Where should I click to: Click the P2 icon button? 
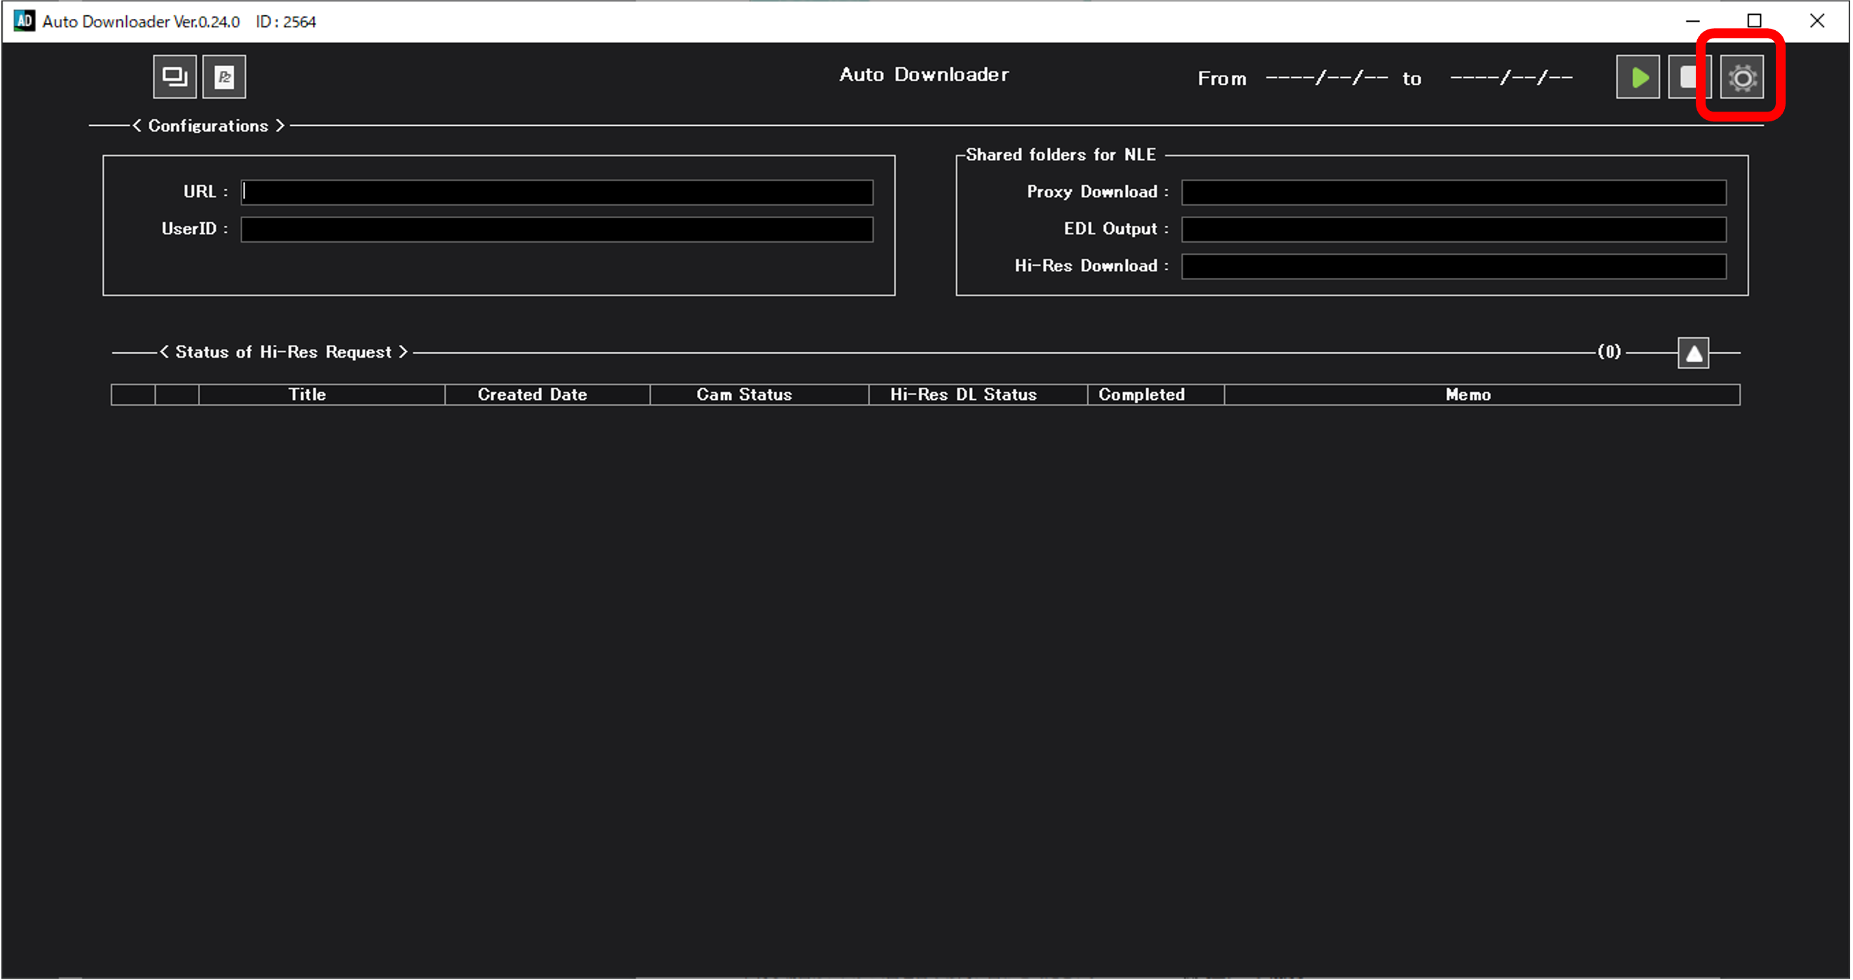224,77
